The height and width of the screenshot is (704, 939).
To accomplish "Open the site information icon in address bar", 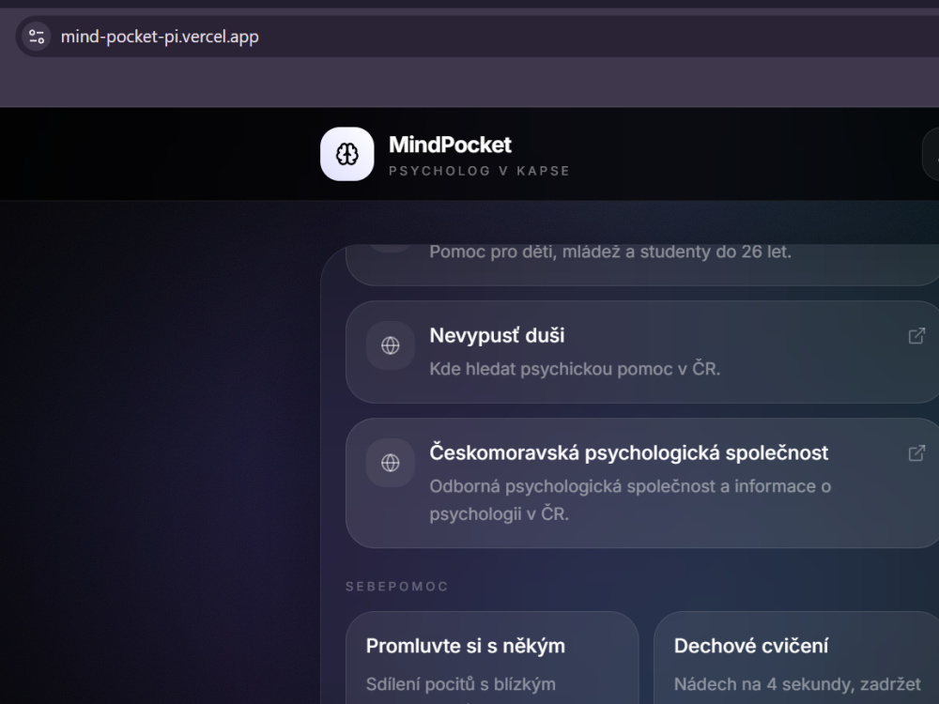I will click(37, 37).
